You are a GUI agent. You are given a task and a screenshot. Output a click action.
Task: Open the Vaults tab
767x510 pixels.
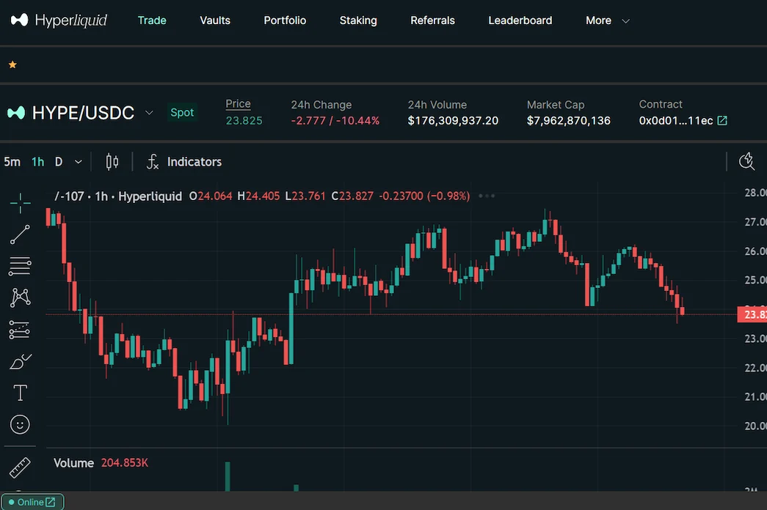(x=215, y=21)
